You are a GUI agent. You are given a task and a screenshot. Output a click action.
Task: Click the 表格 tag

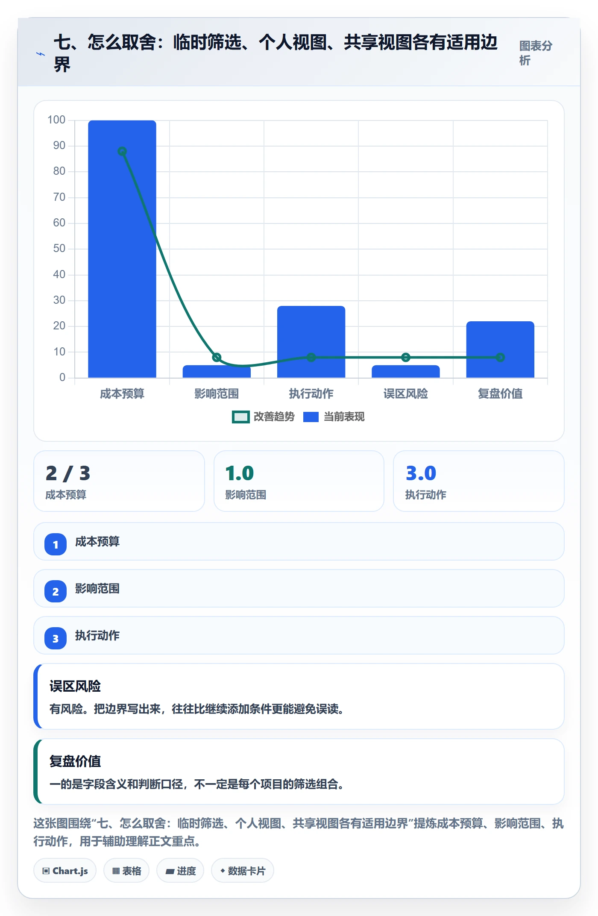(x=126, y=870)
